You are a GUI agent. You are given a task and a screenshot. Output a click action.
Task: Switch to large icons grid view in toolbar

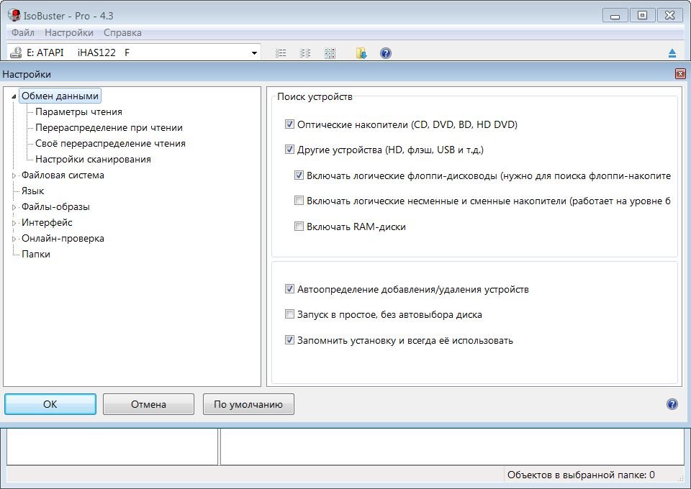pyautogui.click(x=330, y=53)
